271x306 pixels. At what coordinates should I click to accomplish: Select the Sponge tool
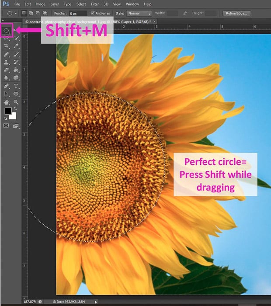coord(16,78)
